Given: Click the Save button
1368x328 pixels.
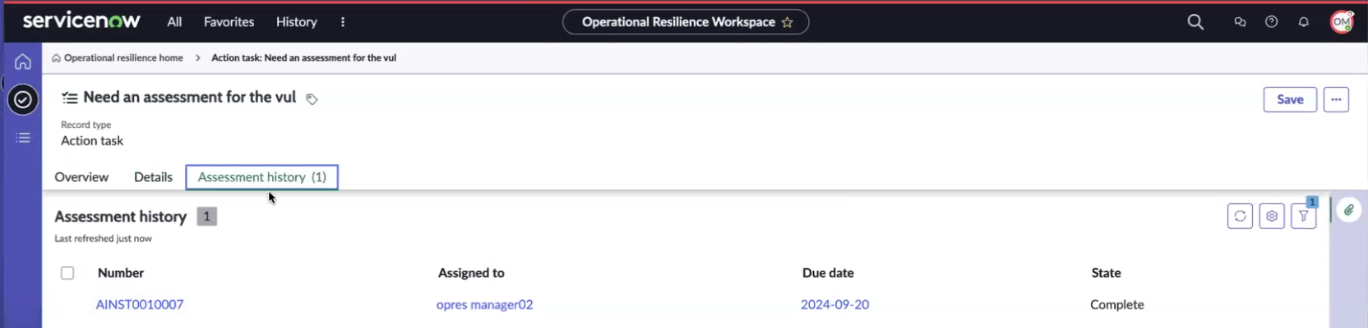Looking at the screenshot, I should [x=1290, y=99].
